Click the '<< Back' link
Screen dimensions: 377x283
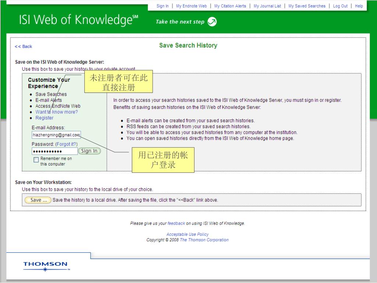tap(24, 46)
